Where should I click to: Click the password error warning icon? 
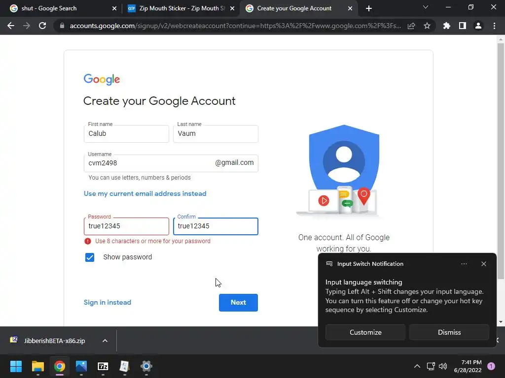coord(88,241)
